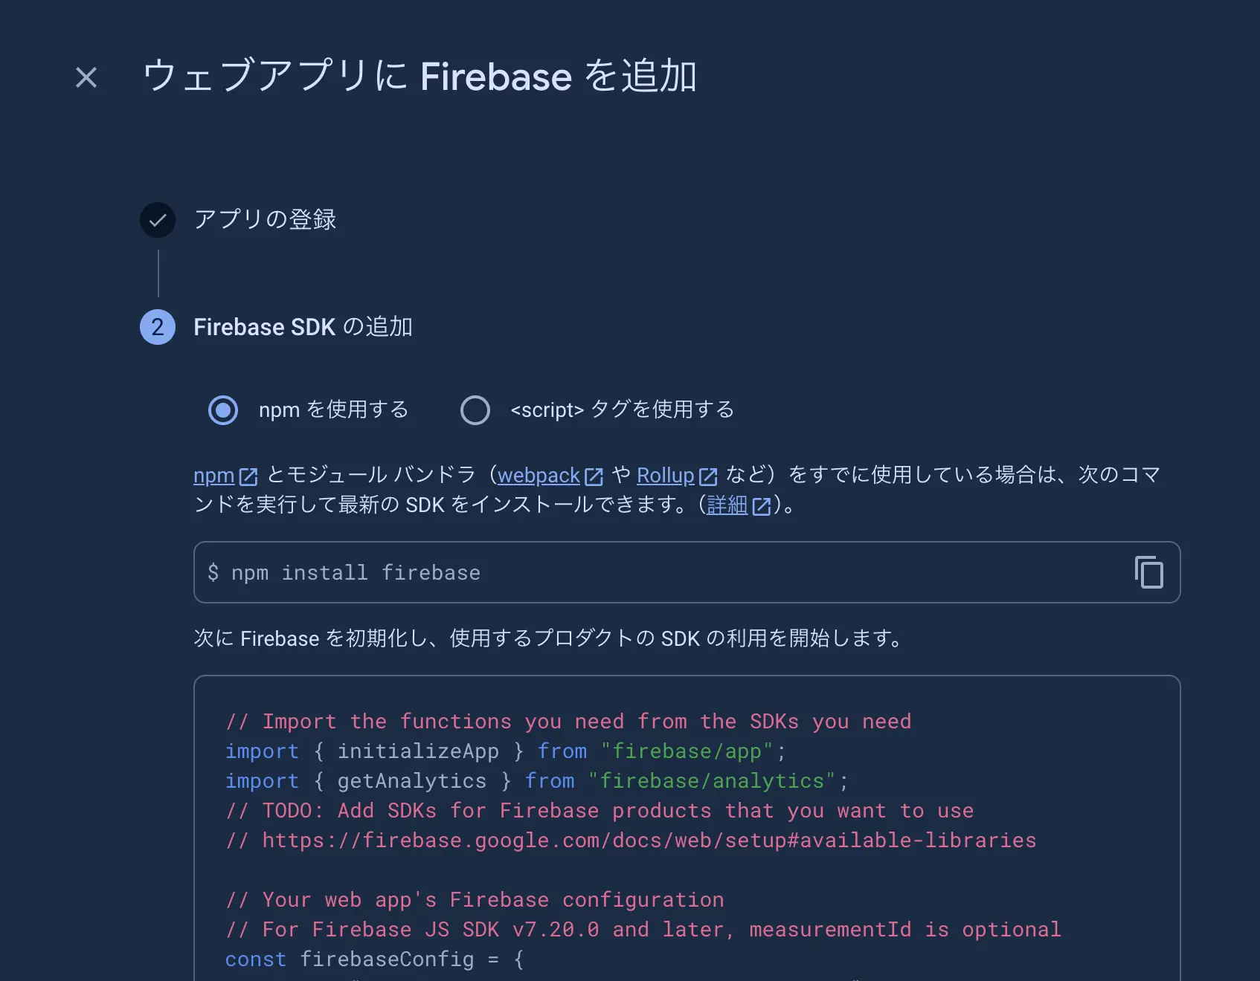Close the dialog with the X icon
Screen dimensions: 1260x981
[85, 77]
